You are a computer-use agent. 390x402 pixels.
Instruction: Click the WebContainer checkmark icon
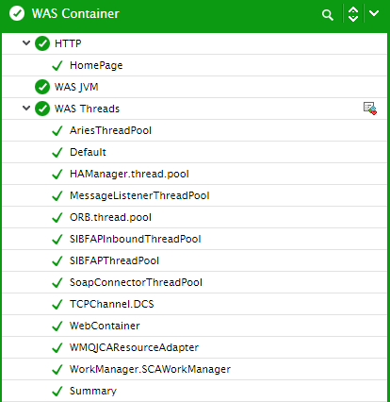click(57, 326)
